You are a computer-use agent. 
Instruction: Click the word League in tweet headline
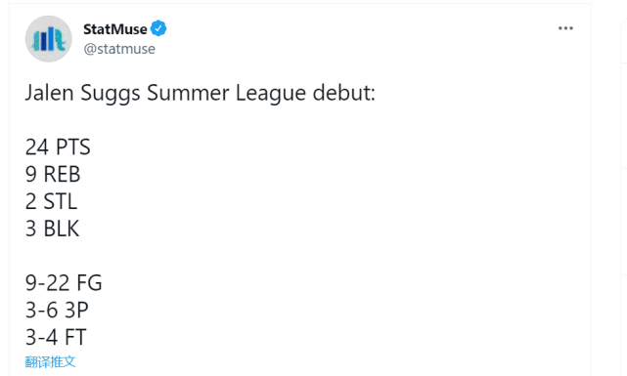click(x=271, y=94)
